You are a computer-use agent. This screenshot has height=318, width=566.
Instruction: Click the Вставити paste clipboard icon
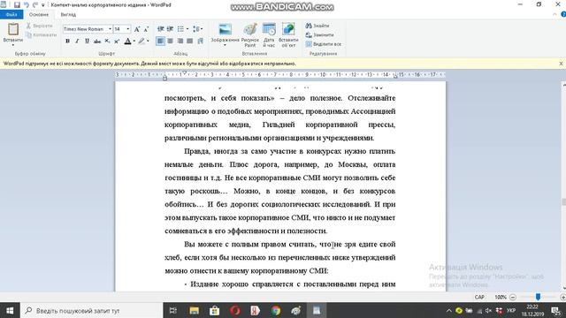point(13,29)
